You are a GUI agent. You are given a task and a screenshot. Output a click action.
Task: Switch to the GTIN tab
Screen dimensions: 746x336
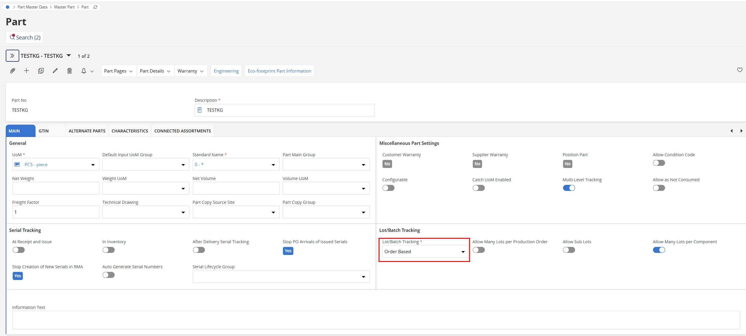(x=44, y=131)
